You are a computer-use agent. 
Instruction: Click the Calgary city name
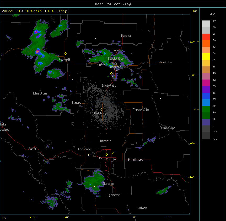tap(105, 158)
